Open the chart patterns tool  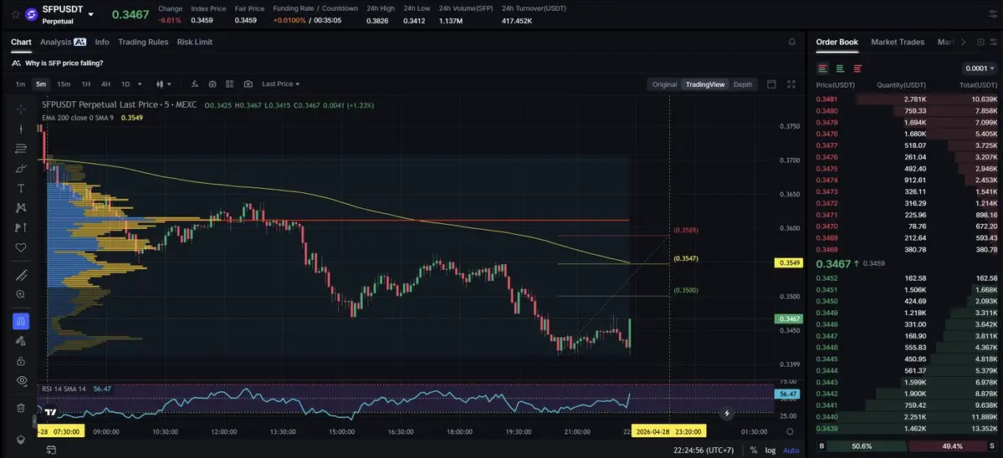coord(20,207)
